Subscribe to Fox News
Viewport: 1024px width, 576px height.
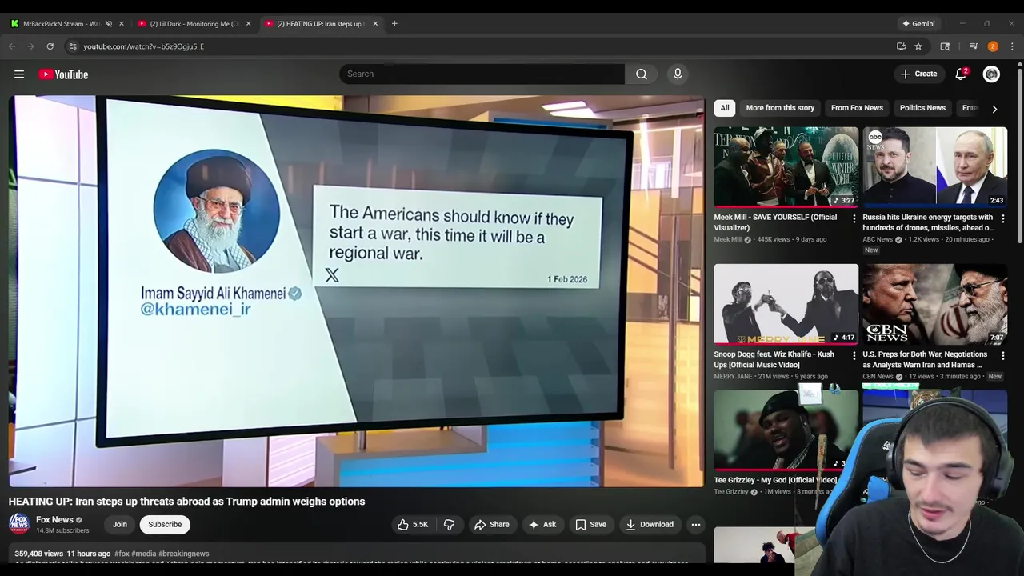coord(165,524)
